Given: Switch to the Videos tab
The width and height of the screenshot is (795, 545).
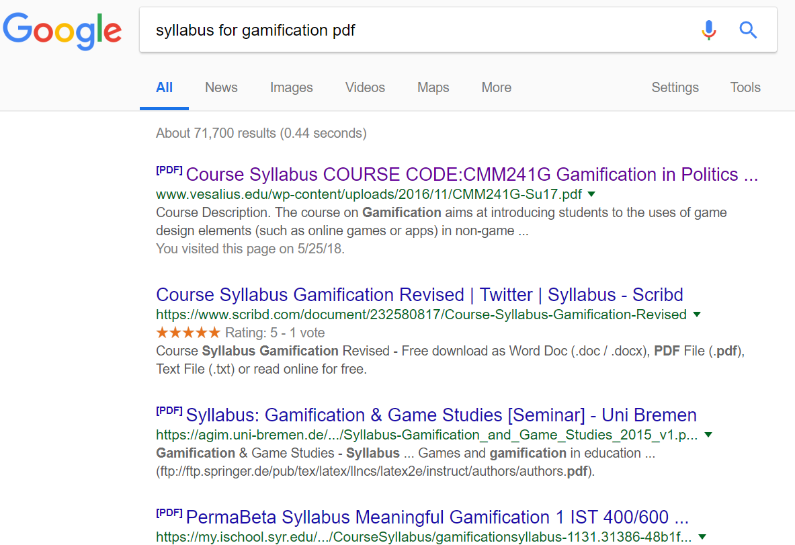Looking at the screenshot, I should (x=365, y=88).
